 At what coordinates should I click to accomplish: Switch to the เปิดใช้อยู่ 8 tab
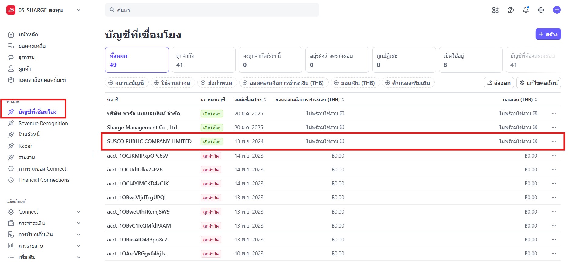coord(471,60)
